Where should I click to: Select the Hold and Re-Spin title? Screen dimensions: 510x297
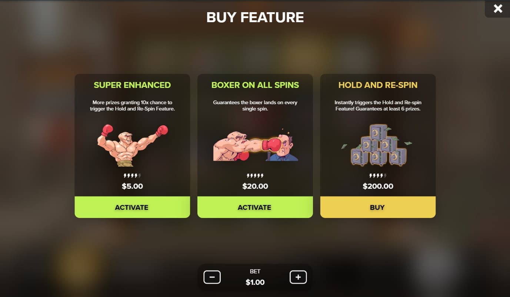378,85
